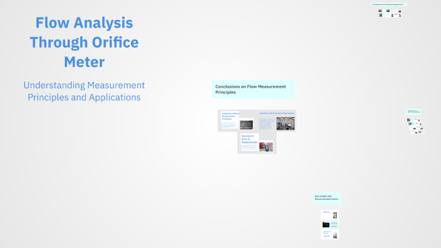This screenshot has width=441, height=248.
Task: Open the staggered slide cluster at right edge
Action: pos(416,126)
